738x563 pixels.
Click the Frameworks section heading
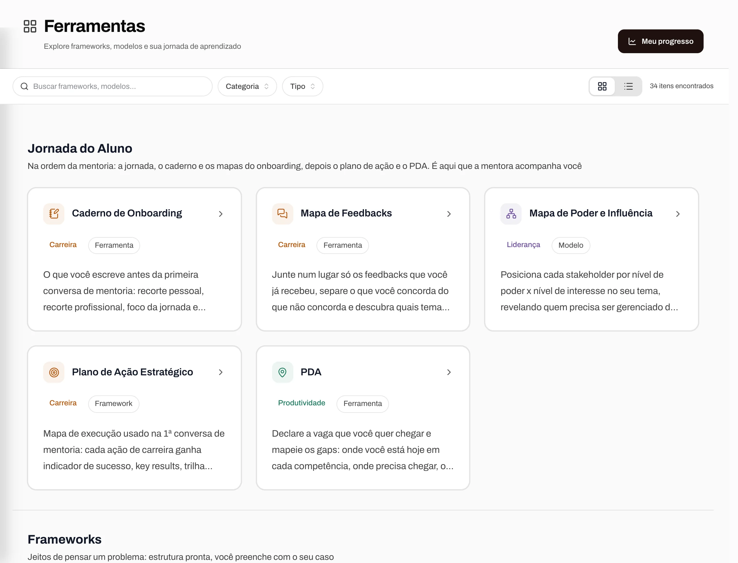coord(64,540)
